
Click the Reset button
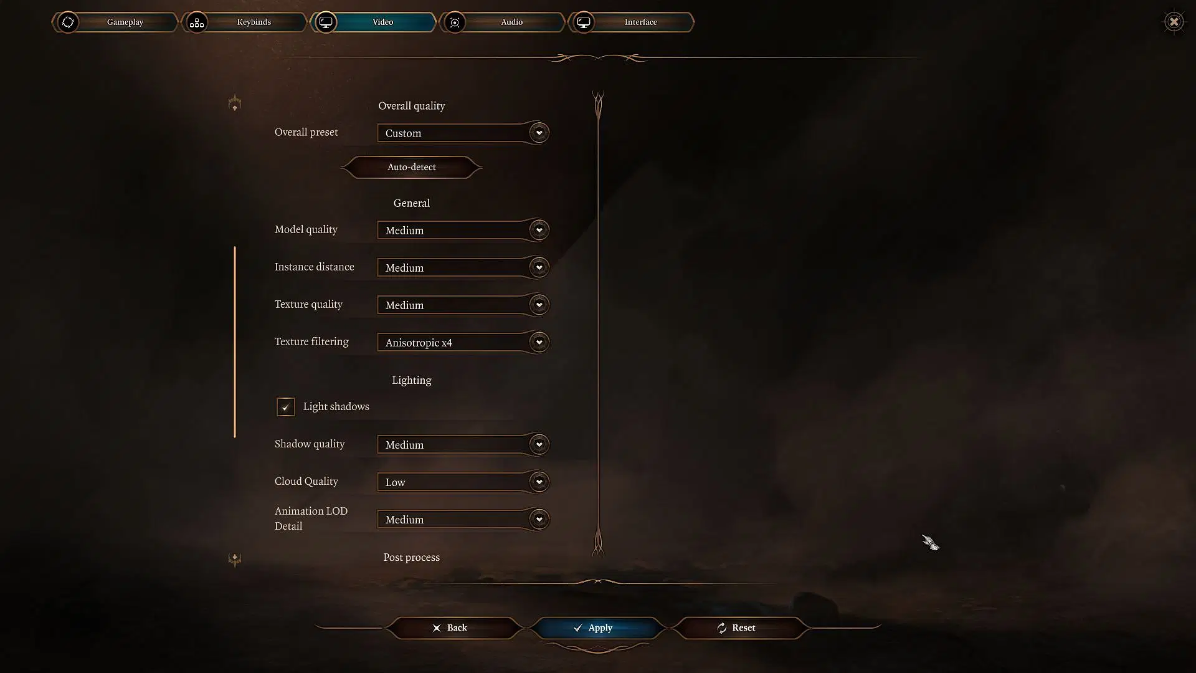tap(735, 627)
